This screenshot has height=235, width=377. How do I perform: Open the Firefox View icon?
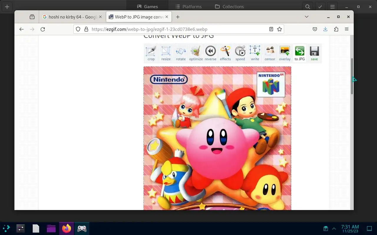pyautogui.click(x=32, y=17)
